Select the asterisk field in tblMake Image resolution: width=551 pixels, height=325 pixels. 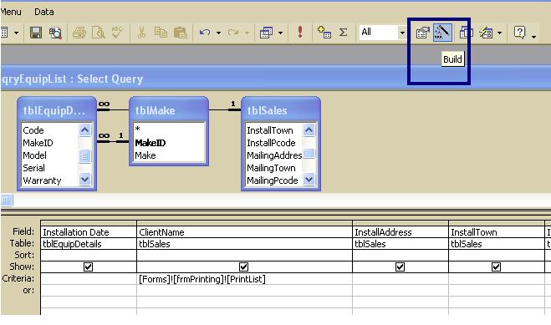(137, 129)
